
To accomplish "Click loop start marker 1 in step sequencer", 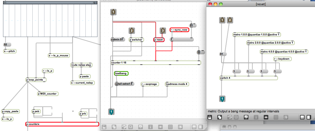I will point(5,2).
